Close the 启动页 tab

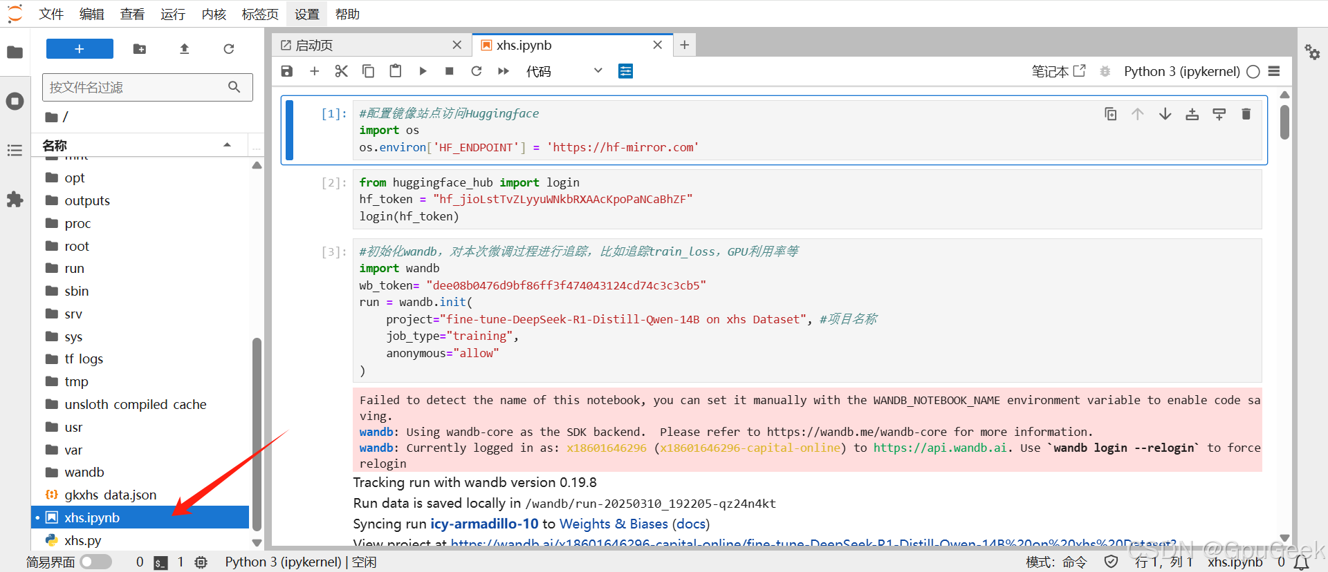457,45
